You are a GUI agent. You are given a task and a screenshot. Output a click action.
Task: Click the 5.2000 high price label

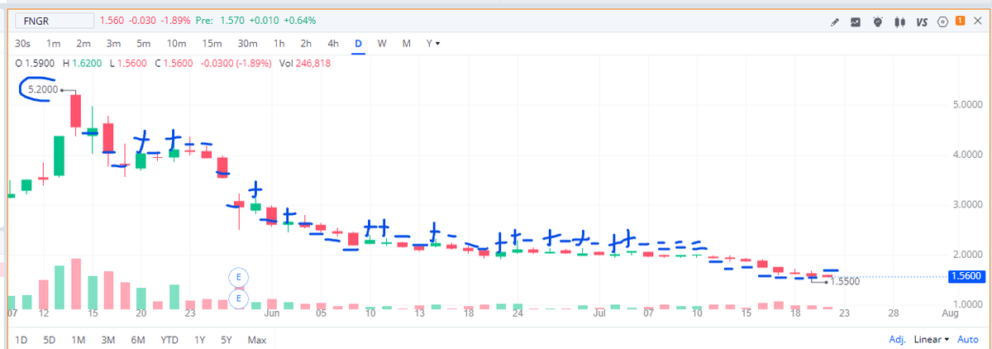(x=44, y=89)
